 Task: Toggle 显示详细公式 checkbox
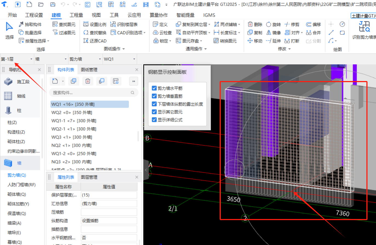154,120
